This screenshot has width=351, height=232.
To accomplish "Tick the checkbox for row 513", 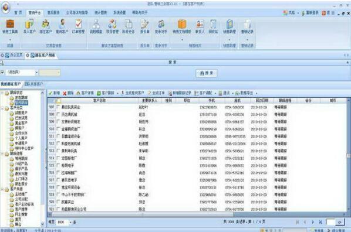I will tap(59, 151).
